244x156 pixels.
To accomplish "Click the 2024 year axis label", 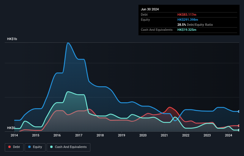I will point(229,135).
